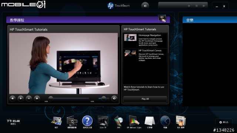Click the HP TouchSmart logo

tap(118, 6)
